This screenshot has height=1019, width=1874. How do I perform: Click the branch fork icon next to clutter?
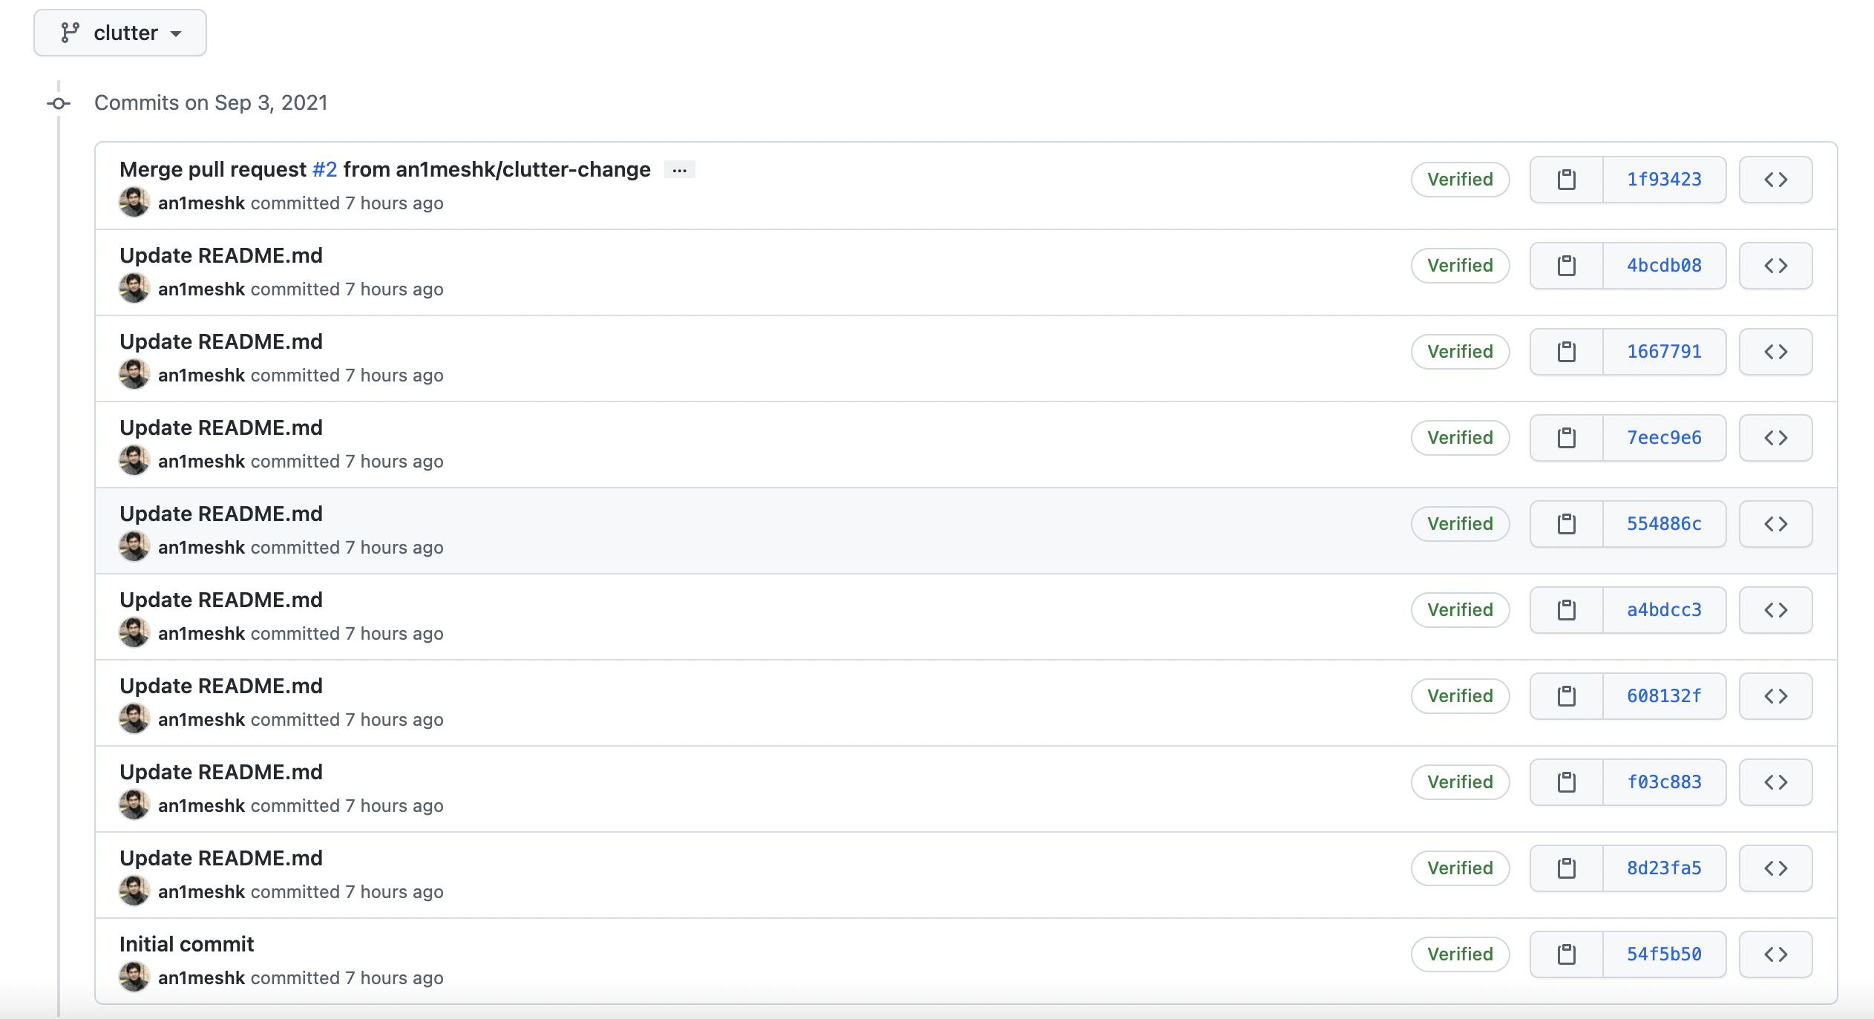[x=70, y=32]
